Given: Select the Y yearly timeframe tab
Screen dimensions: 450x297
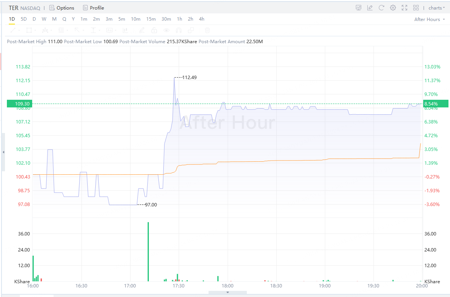Looking at the screenshot, I should coord(73,19).
